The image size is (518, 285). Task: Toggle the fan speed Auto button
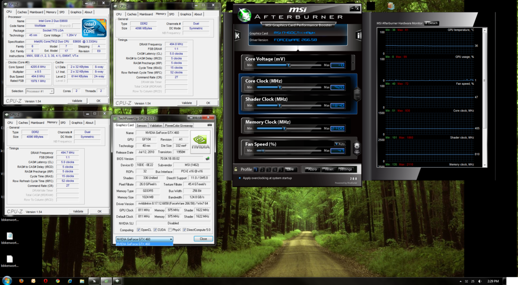coord(340,144)
